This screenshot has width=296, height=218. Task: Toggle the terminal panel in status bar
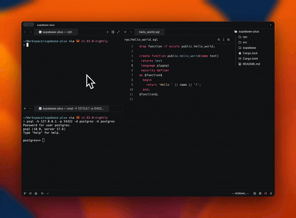coord(255,193)
